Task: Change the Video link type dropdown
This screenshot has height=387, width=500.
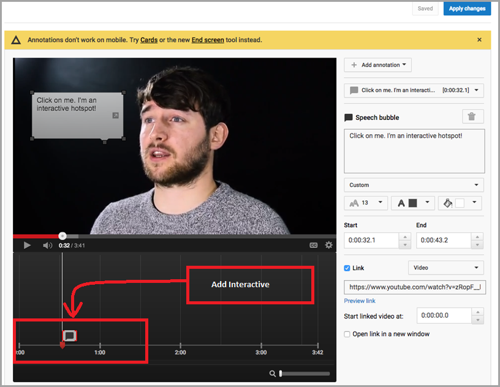Action: 445,268
